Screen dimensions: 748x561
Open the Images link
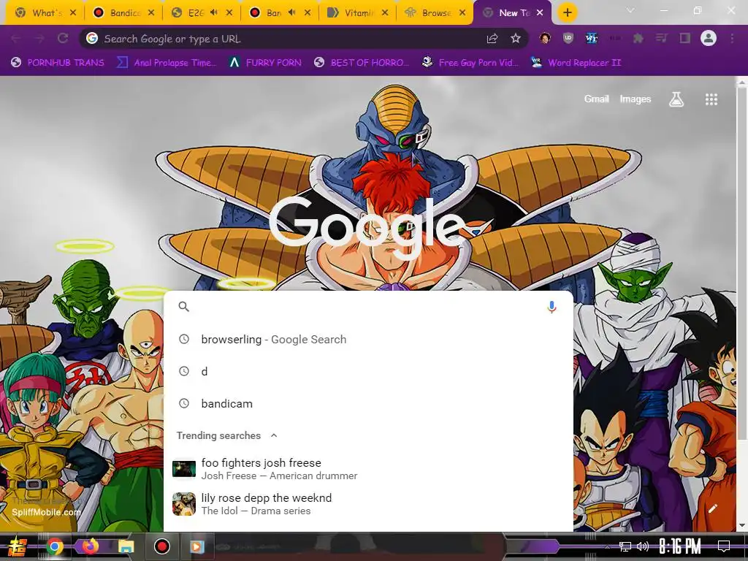click(x=635, y=99)
